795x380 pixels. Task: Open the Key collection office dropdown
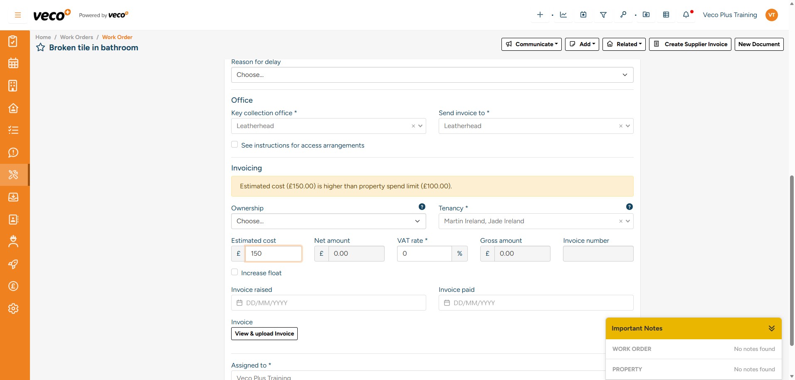coord(328,126)
